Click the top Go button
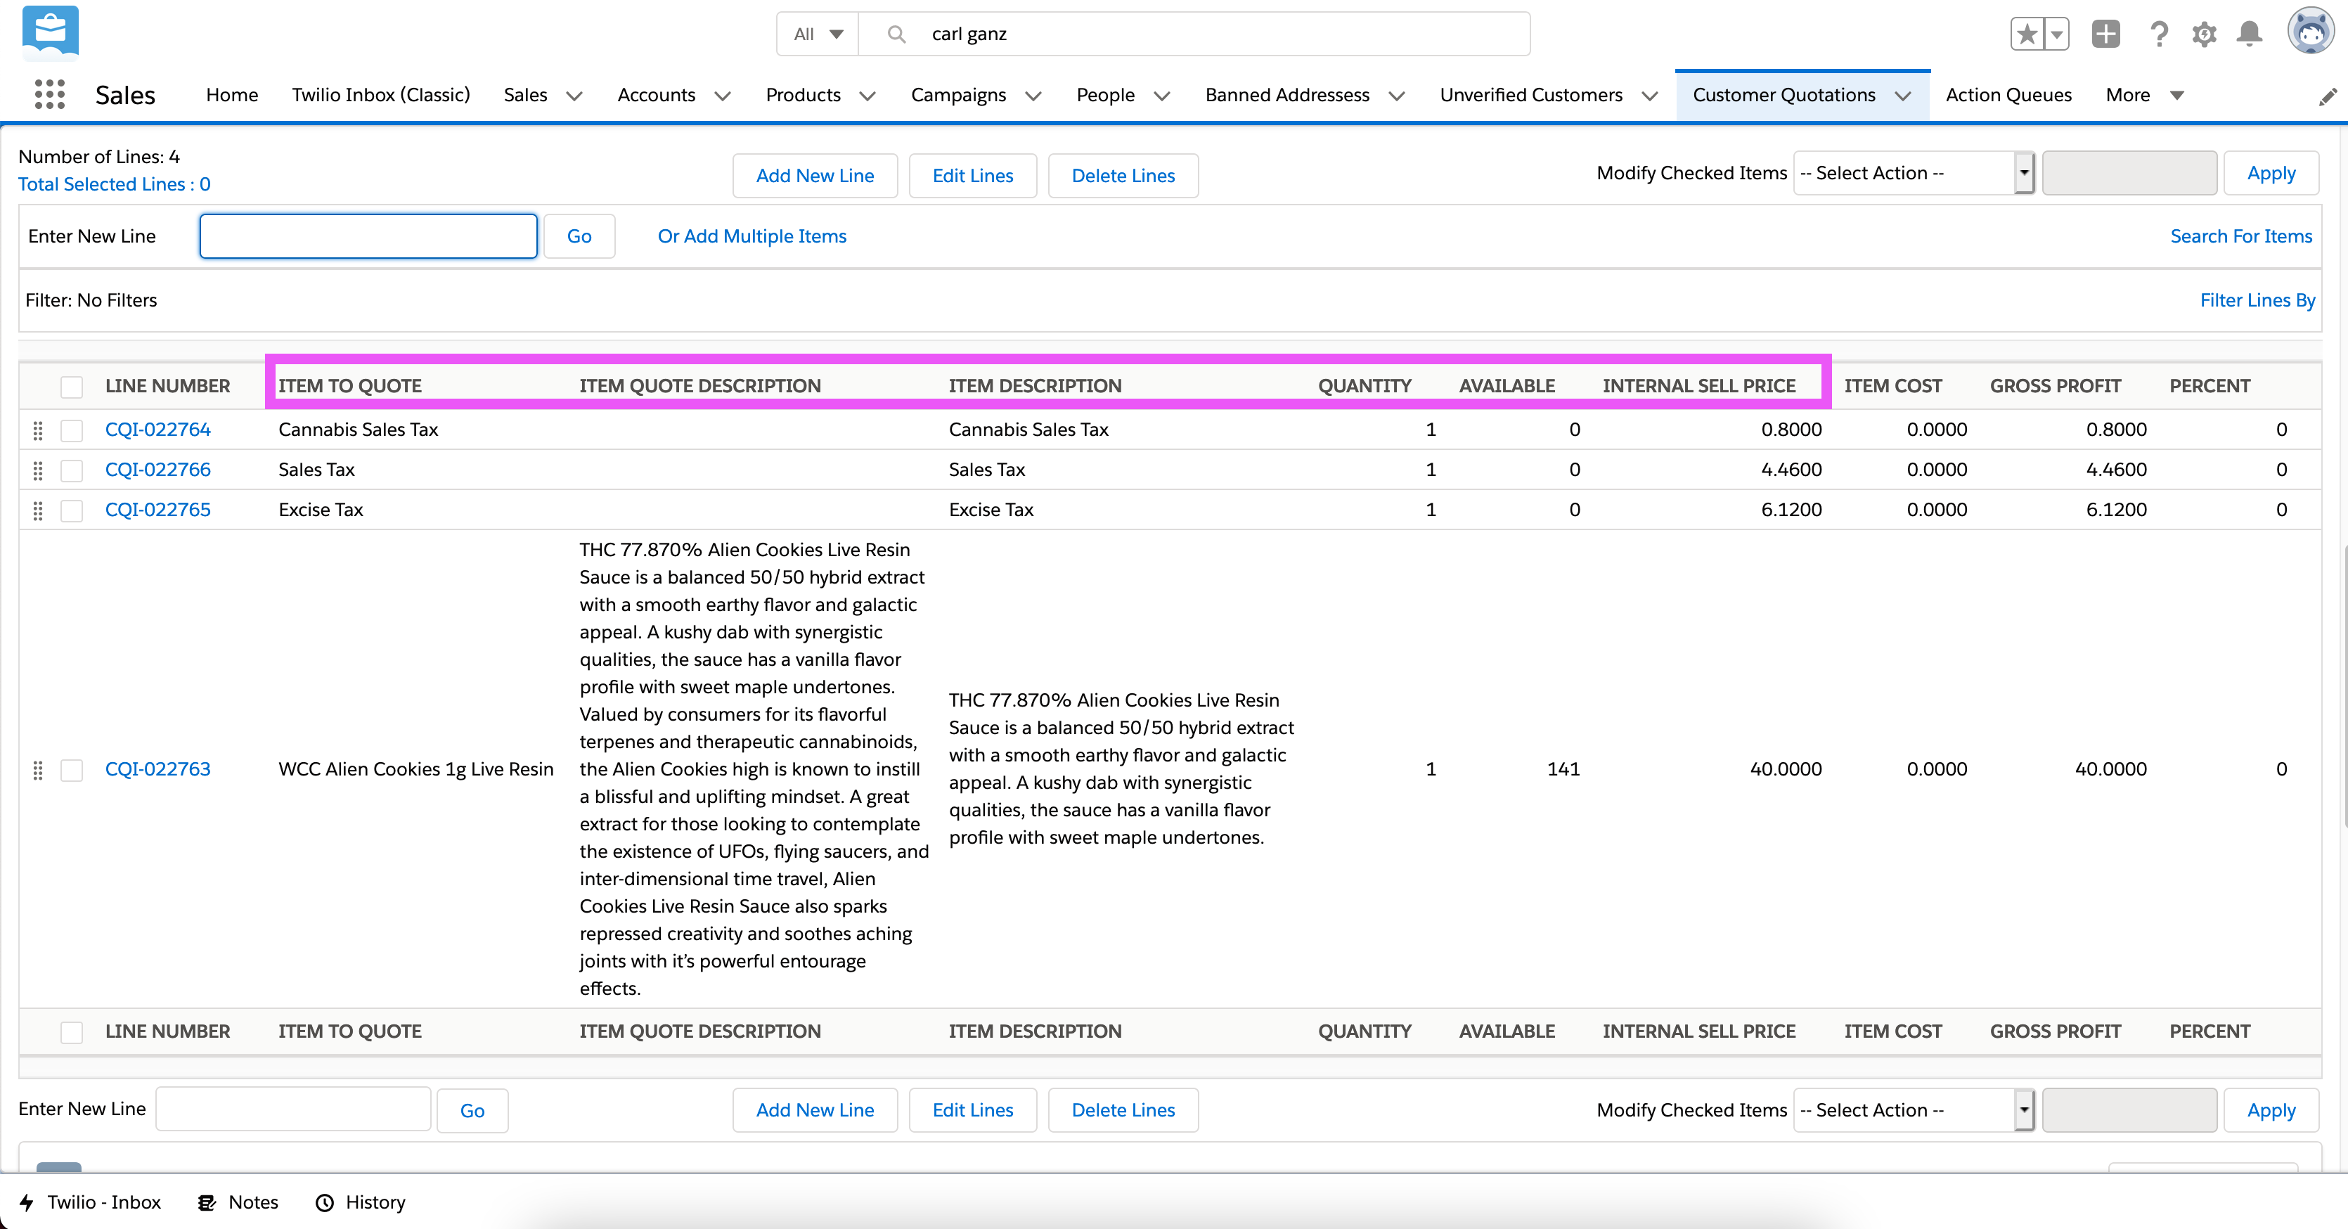Screen dimensions: 2348x1229 point(579,236)
